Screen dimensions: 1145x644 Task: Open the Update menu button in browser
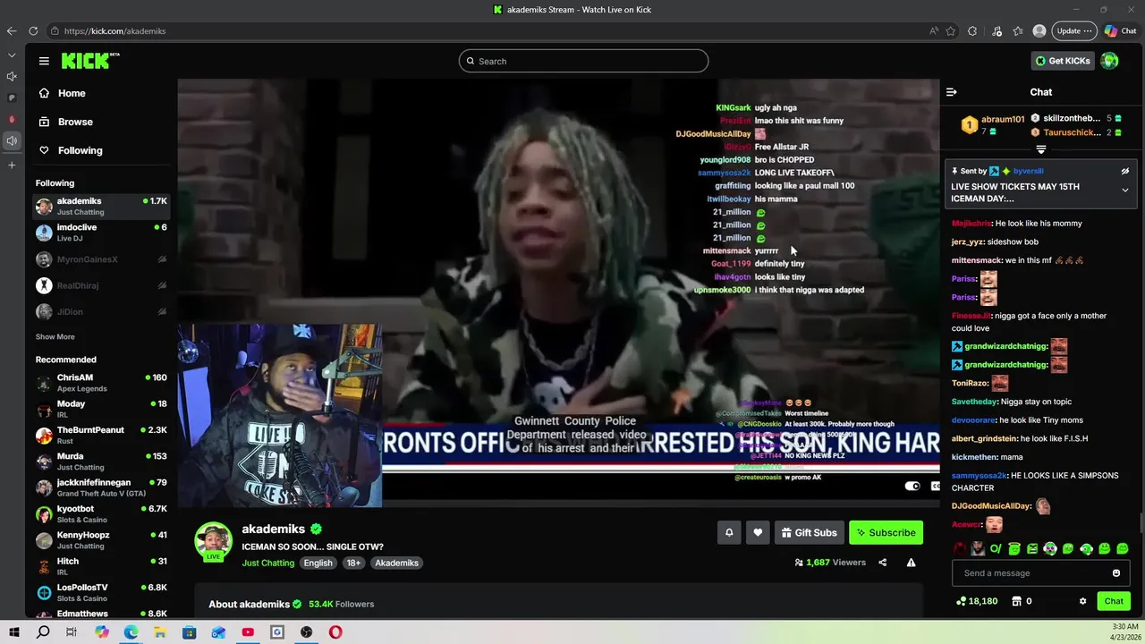pyautogui.click(x=1074, y=30)
